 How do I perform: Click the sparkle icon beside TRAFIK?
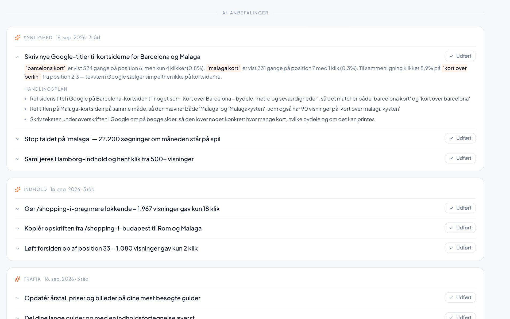(x=18, y=279)
